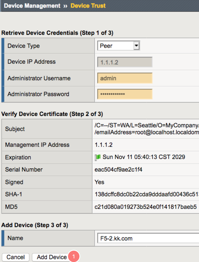Screen dimensions: 199x262
Task: Click the Device IP Address field
Action: 125,62
